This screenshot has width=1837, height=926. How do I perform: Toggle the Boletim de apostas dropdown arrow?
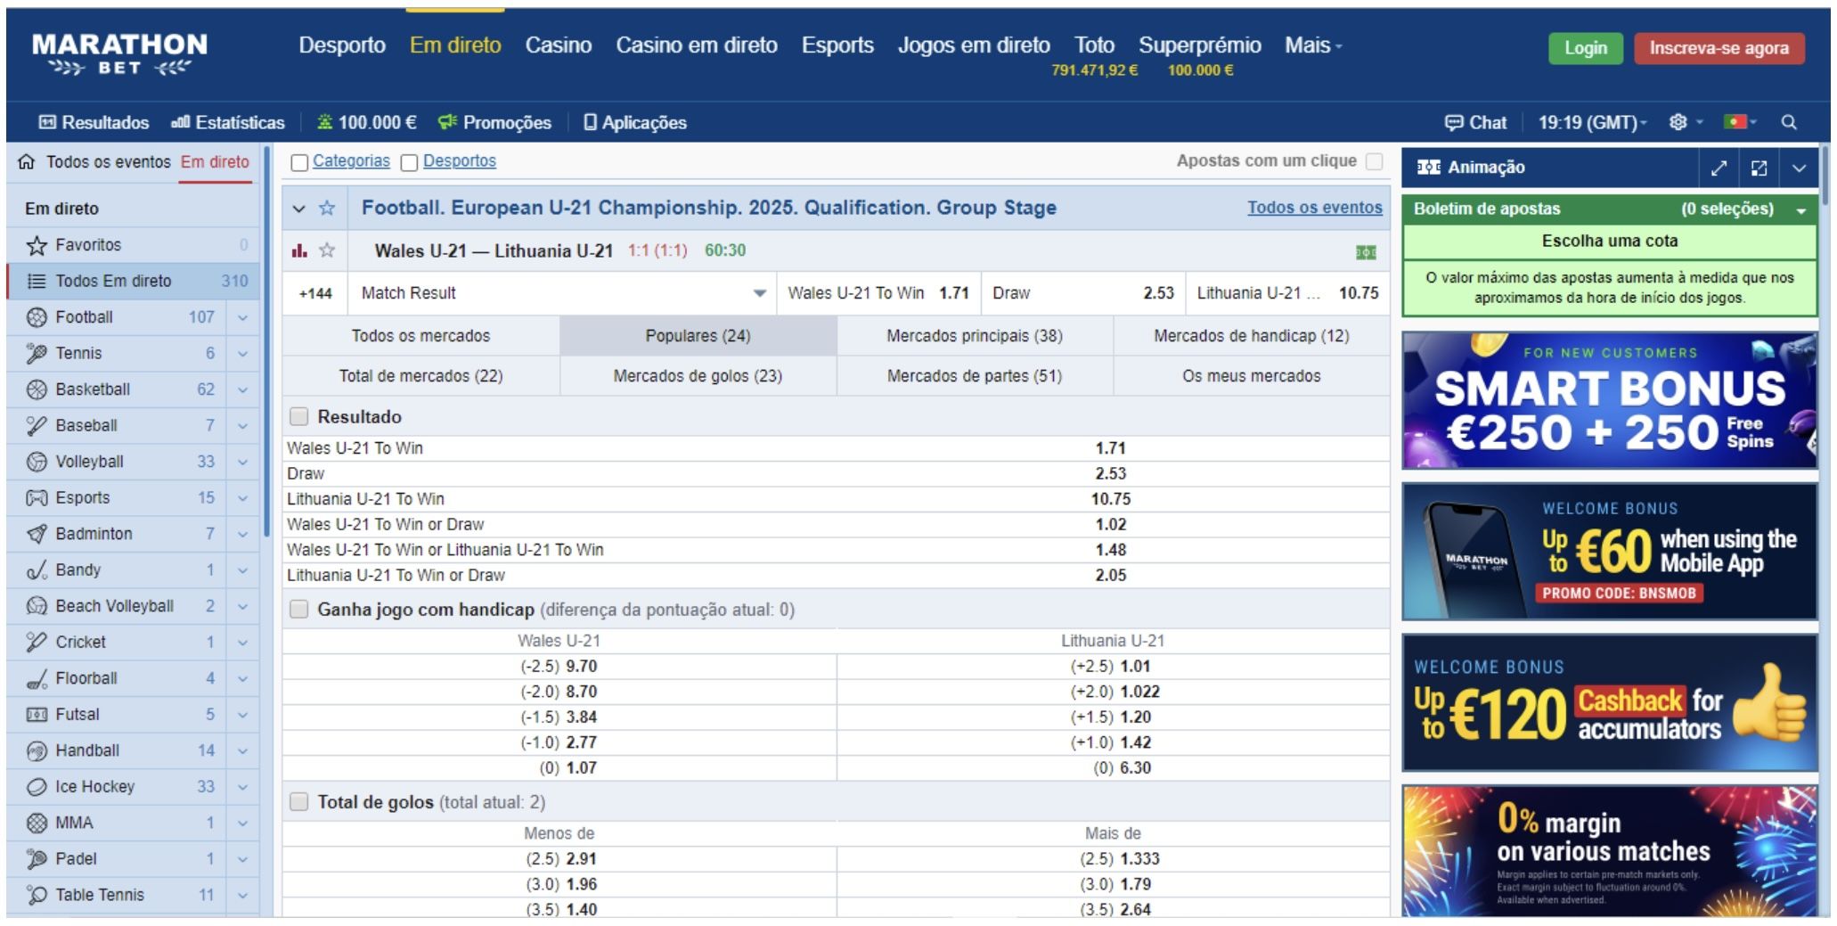[x=1800, y=210]
